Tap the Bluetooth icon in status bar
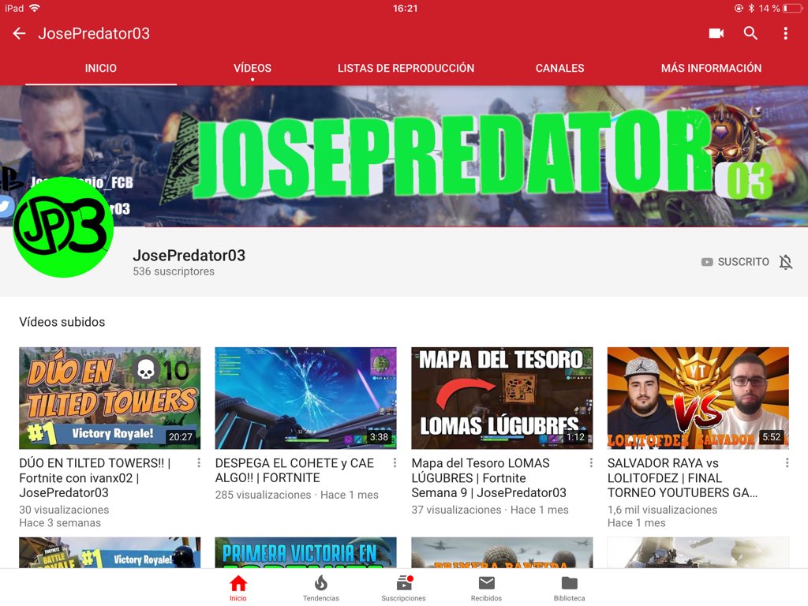 751,8
